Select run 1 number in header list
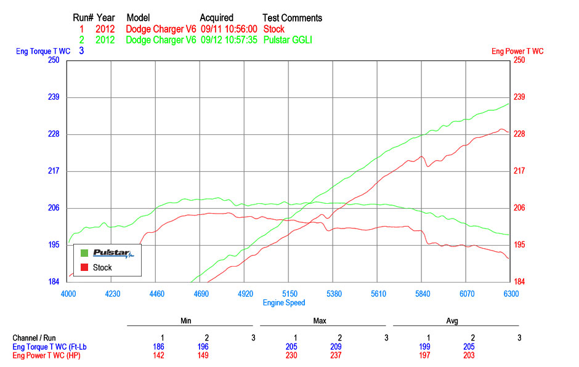 click(x=81, y=29)
